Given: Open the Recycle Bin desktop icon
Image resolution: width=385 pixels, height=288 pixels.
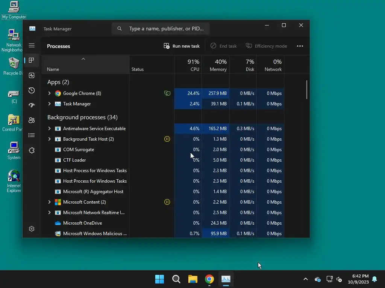Looking at the screenshot, I should pyautogui.click(x=13, y=66).
